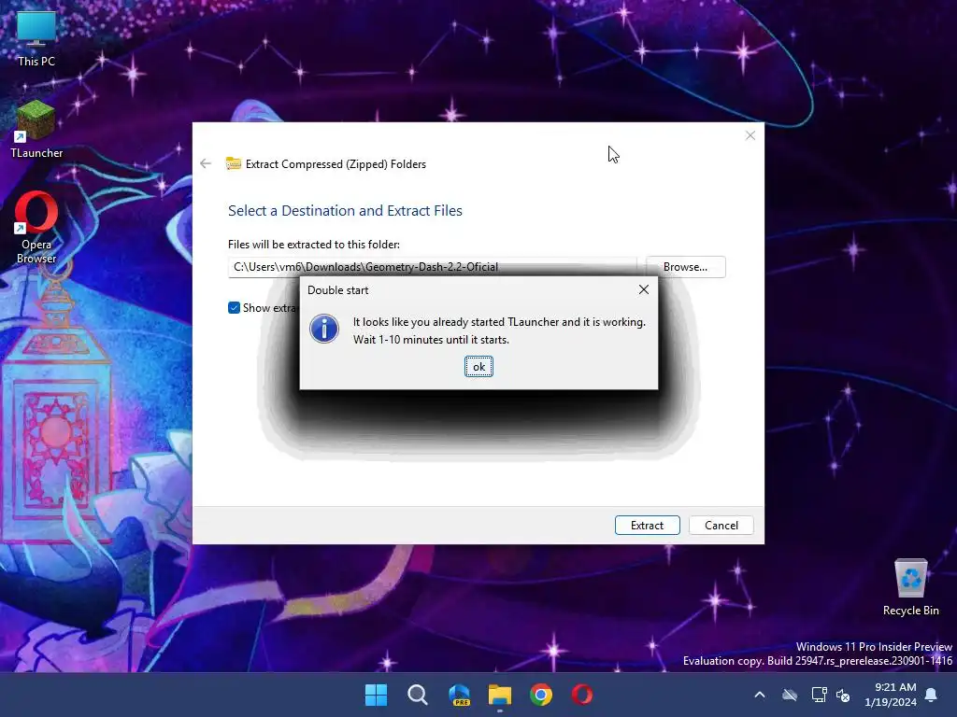This screenshot has height=717, width=957.
Task: Open the notification bell in taskbar
Action: pyautogui.click(x=932, y=695)
